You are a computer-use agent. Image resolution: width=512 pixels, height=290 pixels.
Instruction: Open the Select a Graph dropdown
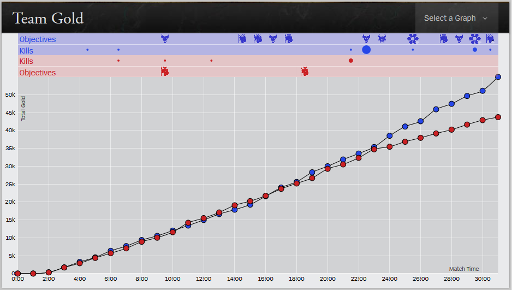click(456, 18)
